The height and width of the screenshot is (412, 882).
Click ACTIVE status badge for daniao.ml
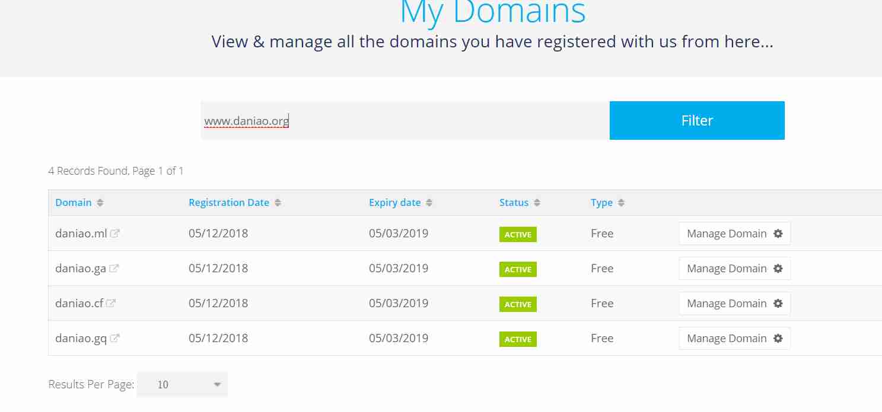click(518, 234)
